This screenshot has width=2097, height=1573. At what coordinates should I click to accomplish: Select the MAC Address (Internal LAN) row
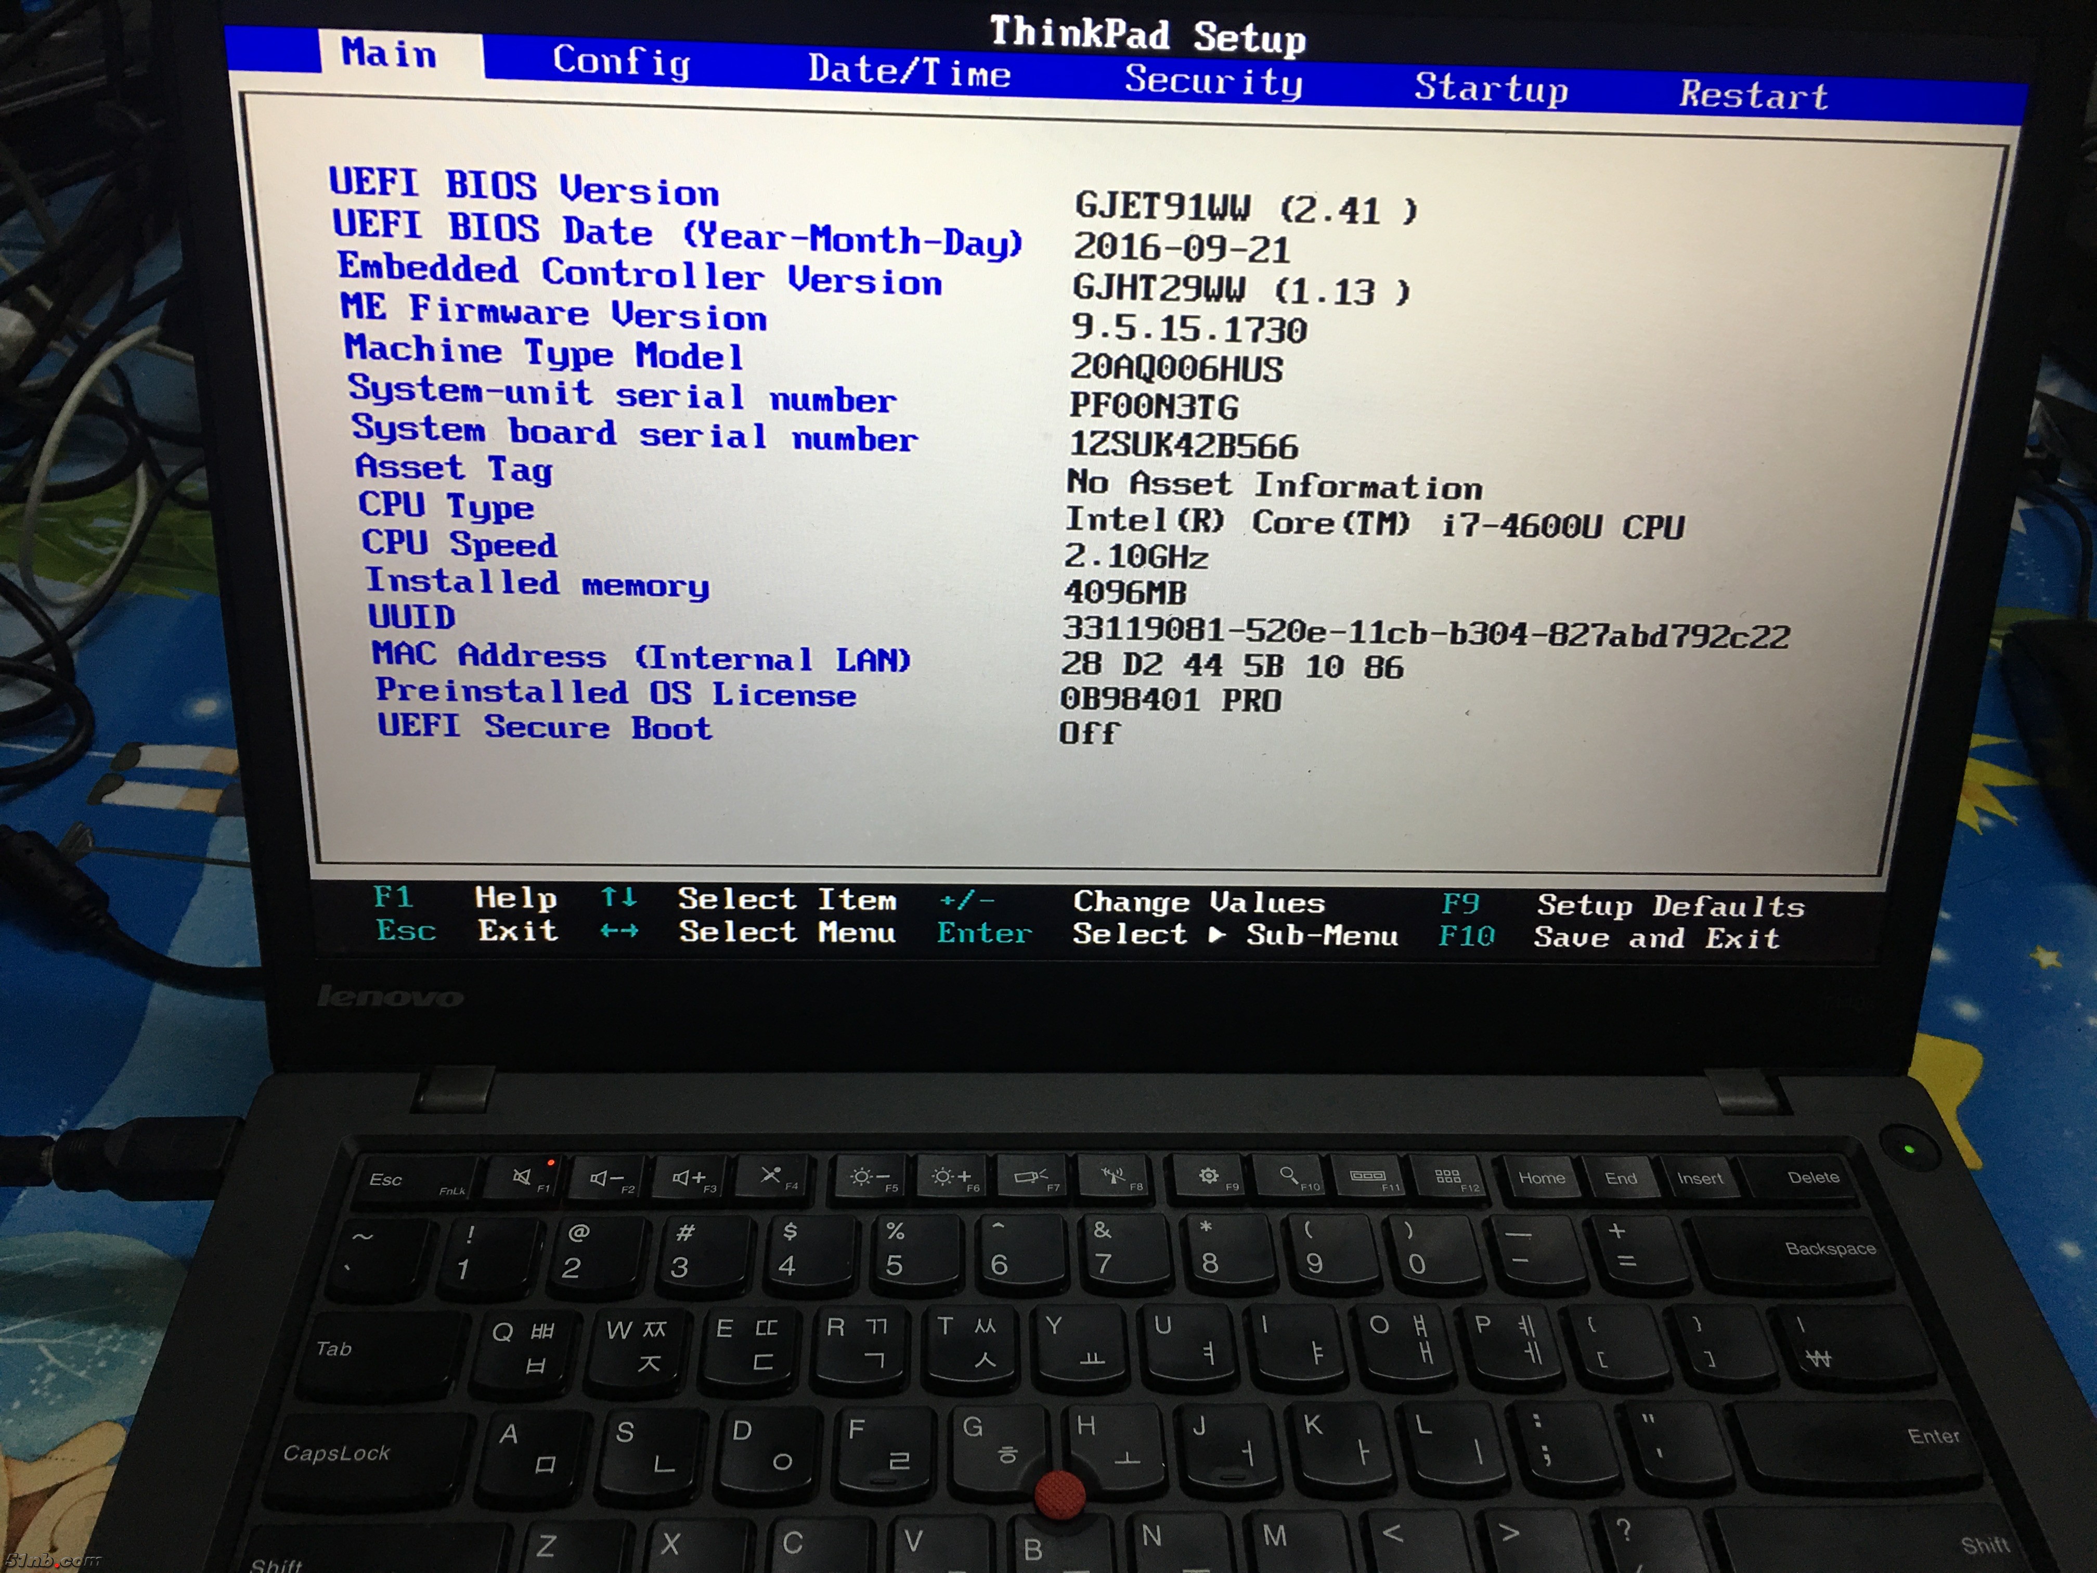(x=641, y=656)
